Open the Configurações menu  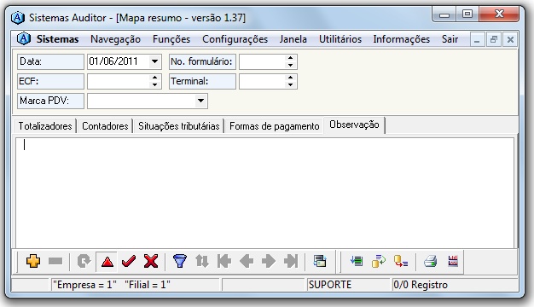tap(235, 39)
